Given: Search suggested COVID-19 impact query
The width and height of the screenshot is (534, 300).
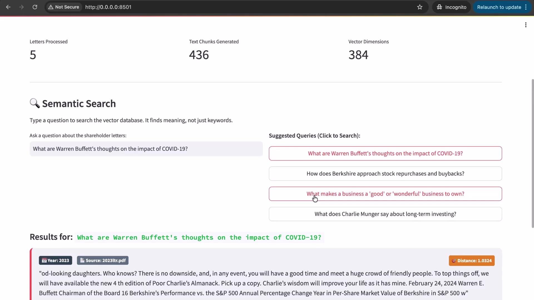Looking at the screenshot, I should (385, 153).
